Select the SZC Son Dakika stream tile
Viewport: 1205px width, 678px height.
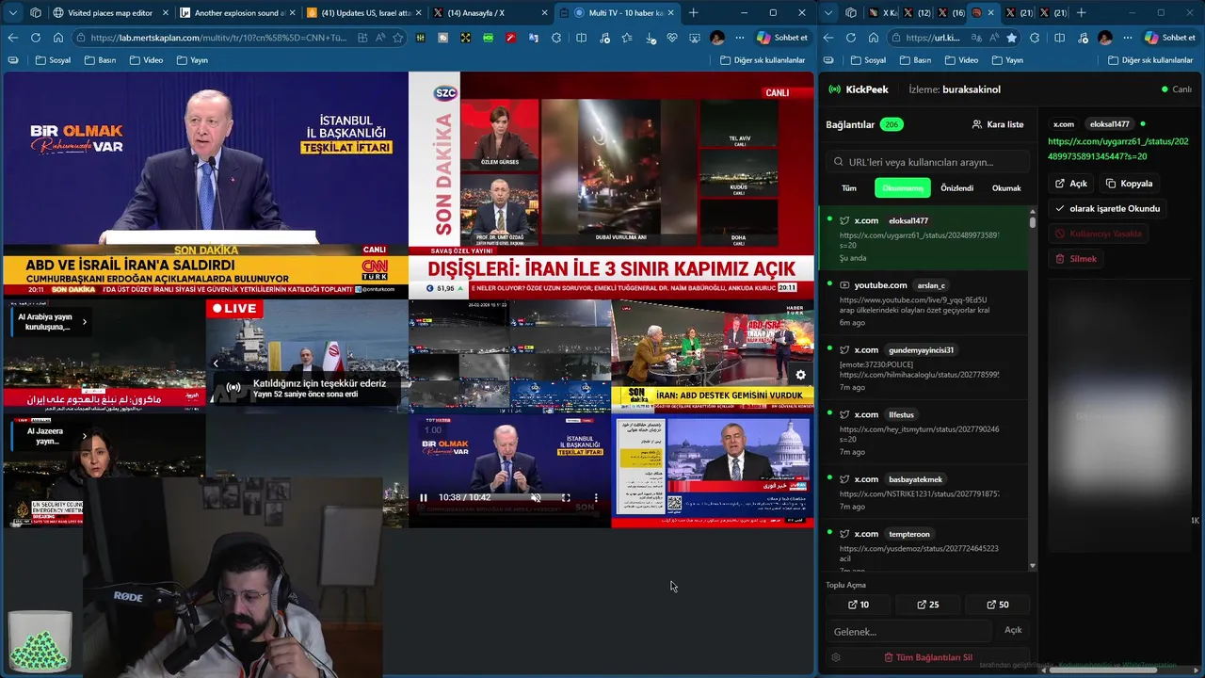(611, 185)
